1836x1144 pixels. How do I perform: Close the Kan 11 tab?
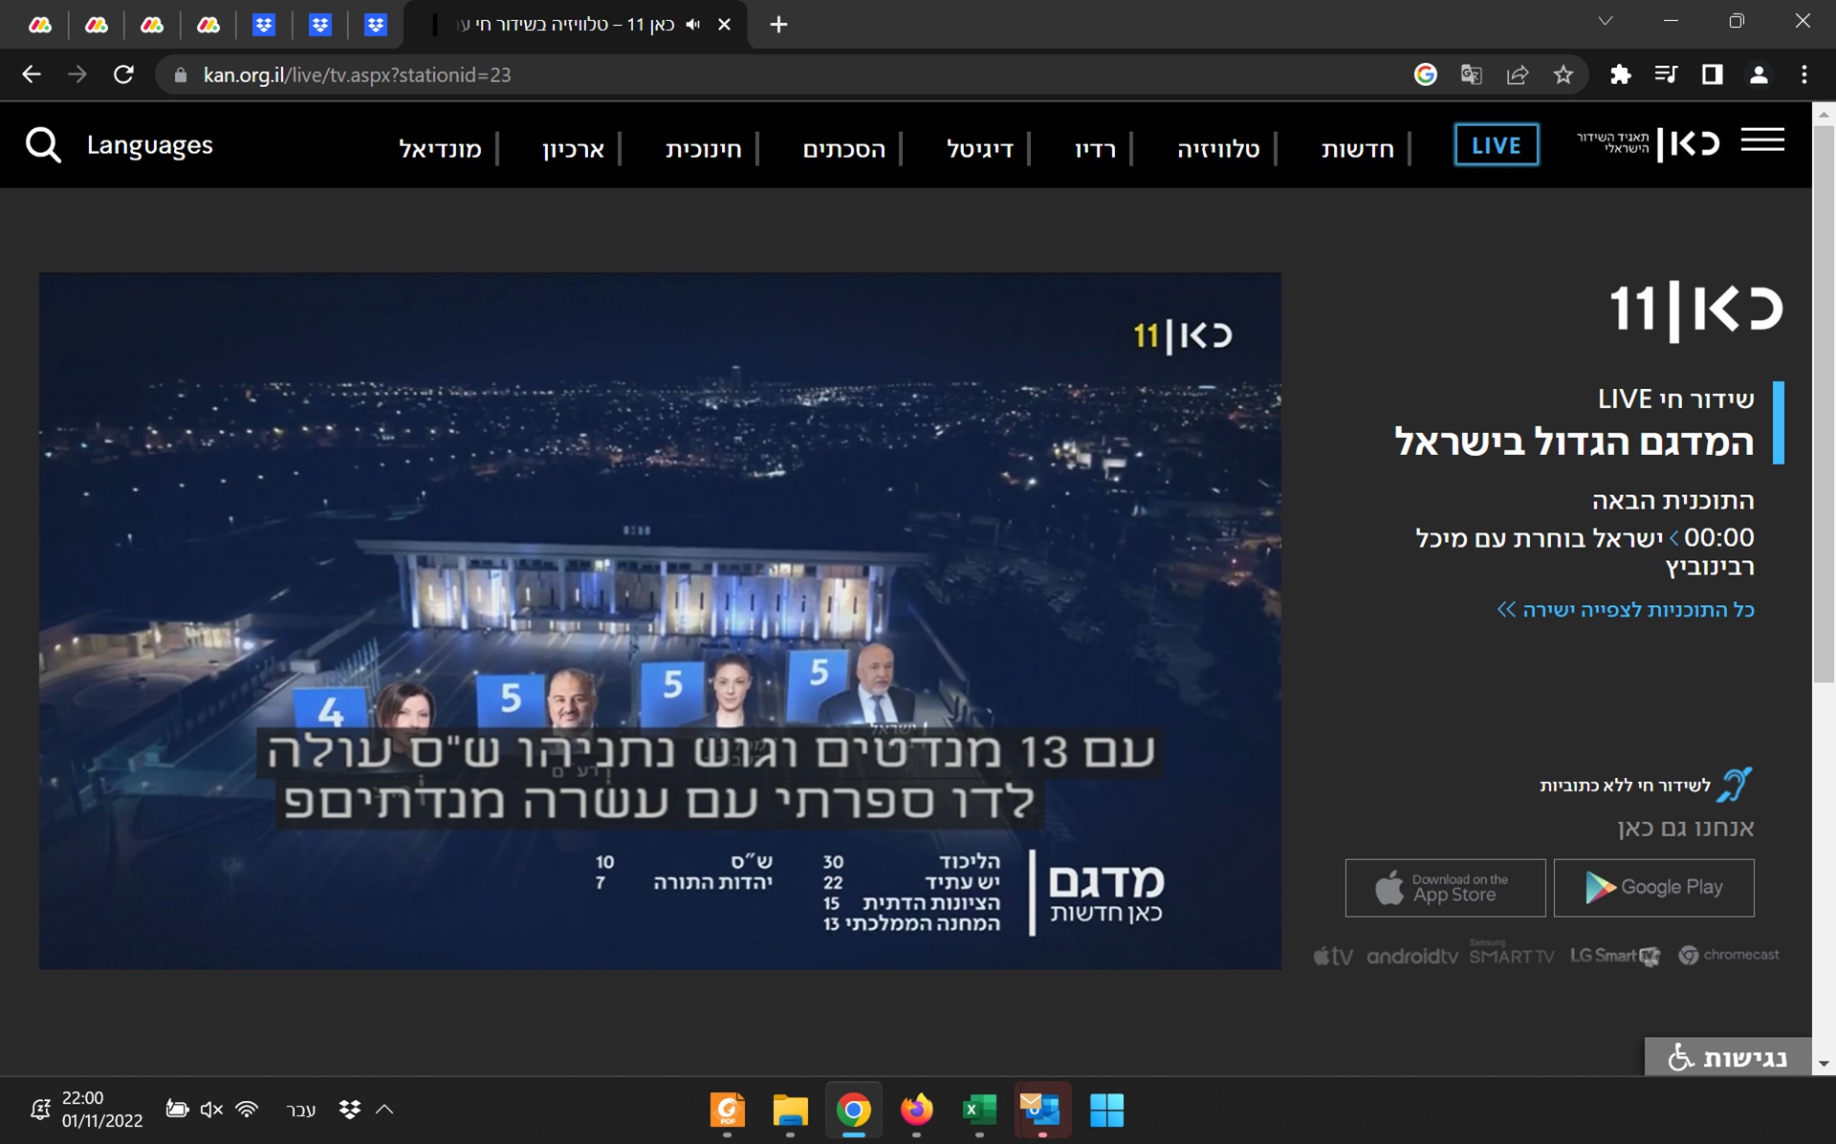[724, 24]
